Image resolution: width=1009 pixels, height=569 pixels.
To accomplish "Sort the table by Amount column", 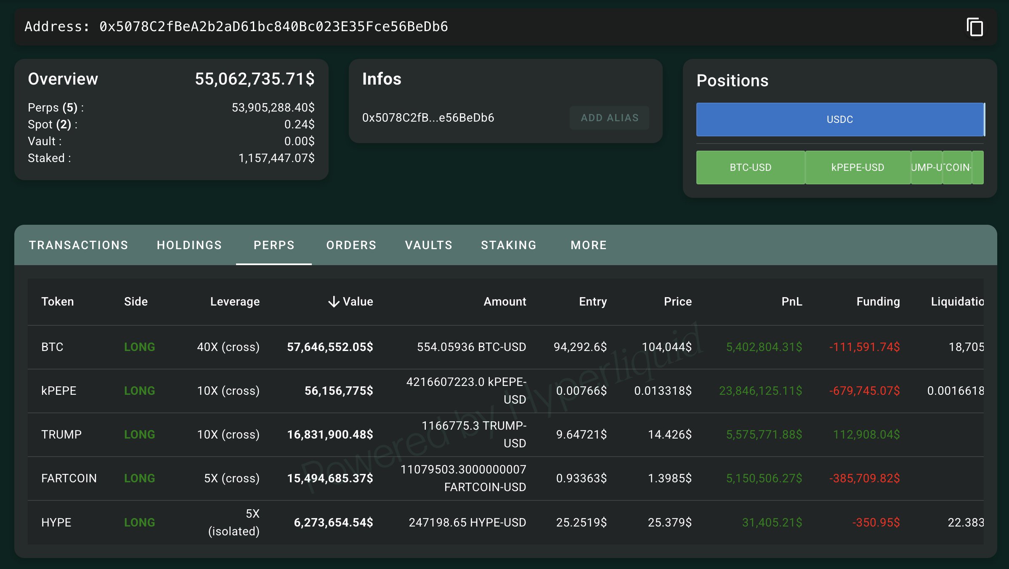I will (x=505, y=301).
